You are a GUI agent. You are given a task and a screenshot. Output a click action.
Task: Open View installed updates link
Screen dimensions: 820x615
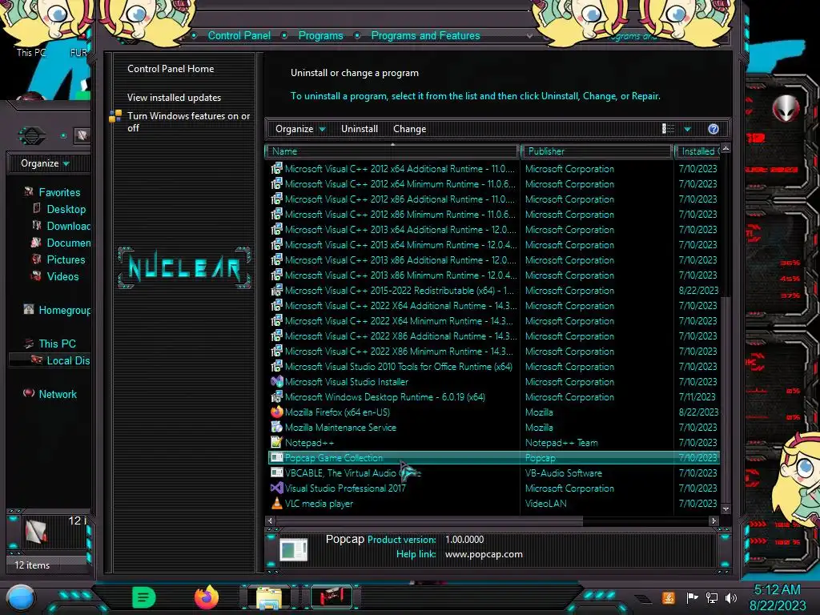174,98
